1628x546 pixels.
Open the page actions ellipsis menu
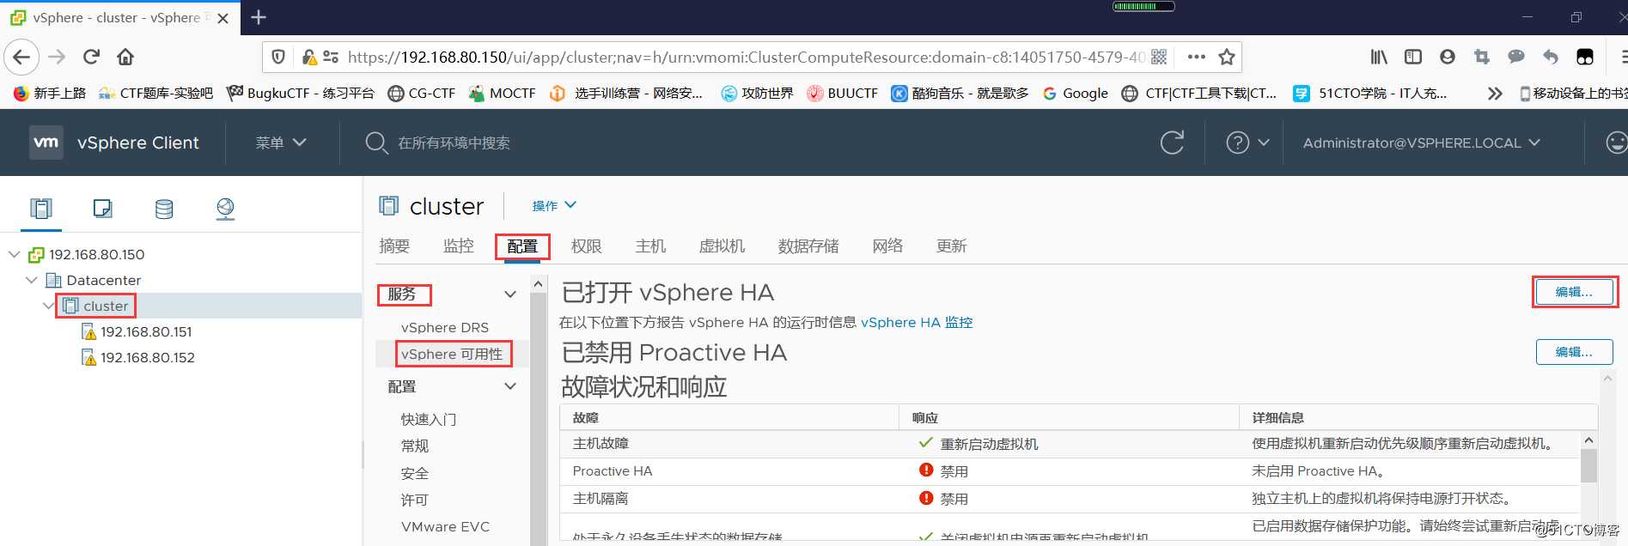pyautogui.click(x=1196, y=58)
